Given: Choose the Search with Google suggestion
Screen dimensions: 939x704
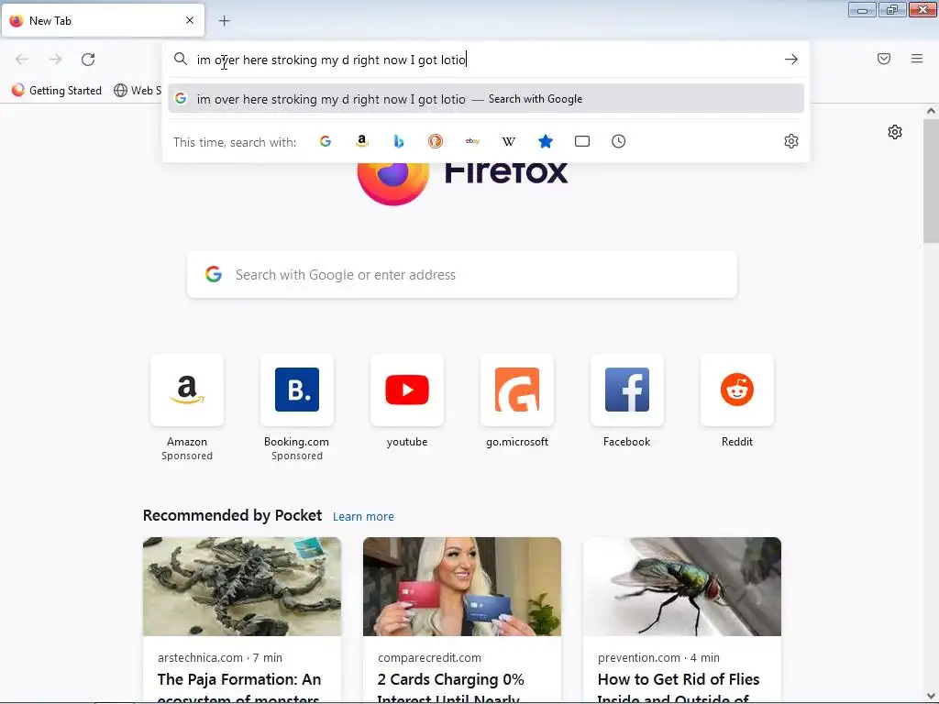Looking at the screenshot, I should point(486,99).
